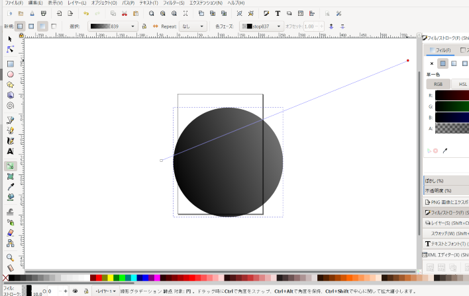The width and height of the screenshot is (469, 296).
Task: Pick the yellow palette swatch
Action: tap(111, 278)
